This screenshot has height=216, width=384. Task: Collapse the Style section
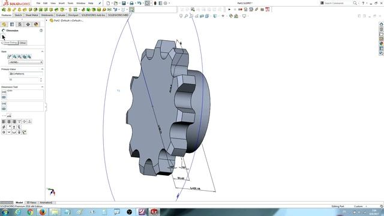click(42, 52)
